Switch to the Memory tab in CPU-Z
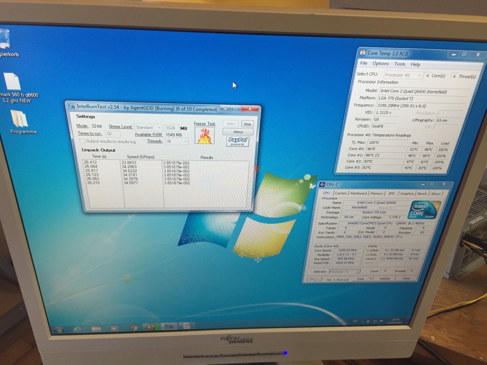Image resolution: width=487 pixels, height=365 pixels. tap(377, 193)
